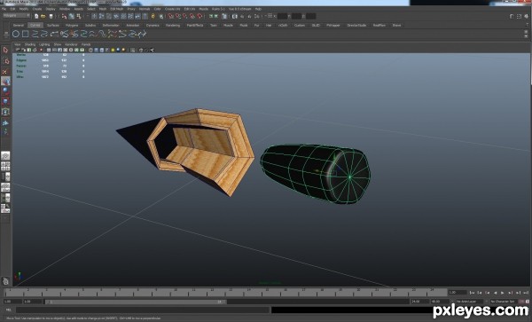Activate the Paint Selection tool
Viewport: 532px width, 322px height.
[x=5, y=71]
